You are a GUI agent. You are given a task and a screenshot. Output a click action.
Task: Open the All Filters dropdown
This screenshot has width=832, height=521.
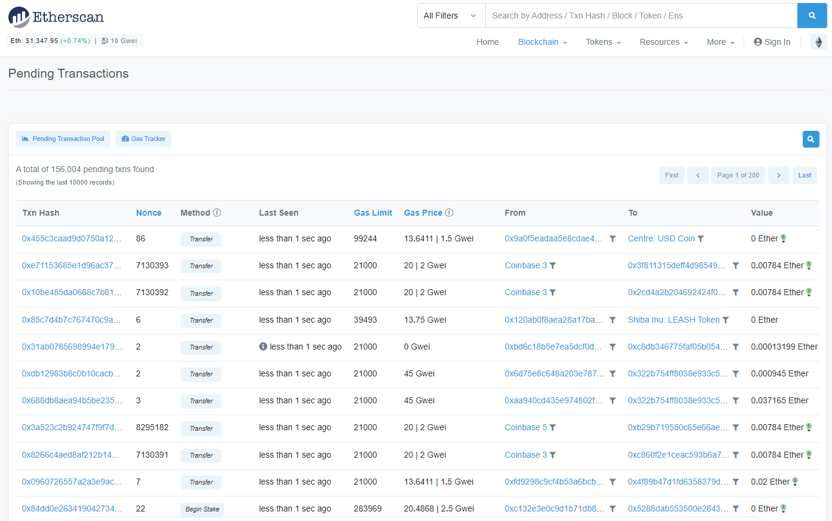pyautogui.click(x=451, y=16)
